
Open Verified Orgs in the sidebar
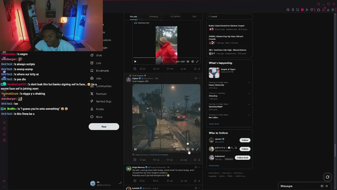(101, 102)
